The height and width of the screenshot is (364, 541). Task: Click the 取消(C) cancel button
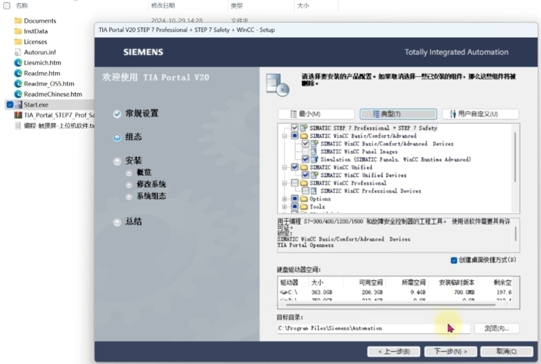pos(506,352)
